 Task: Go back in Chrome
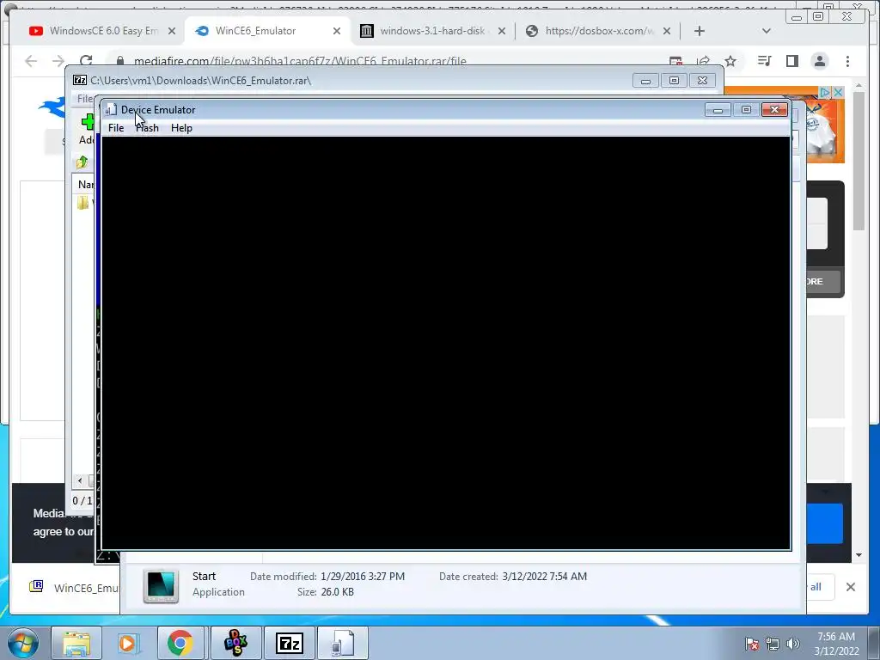pos(31,61)
